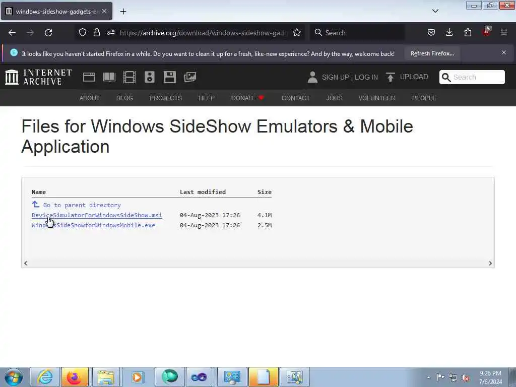Select the windows-sideshow-gadgets tab
The image size is (516, 387).
coord(56,11)
